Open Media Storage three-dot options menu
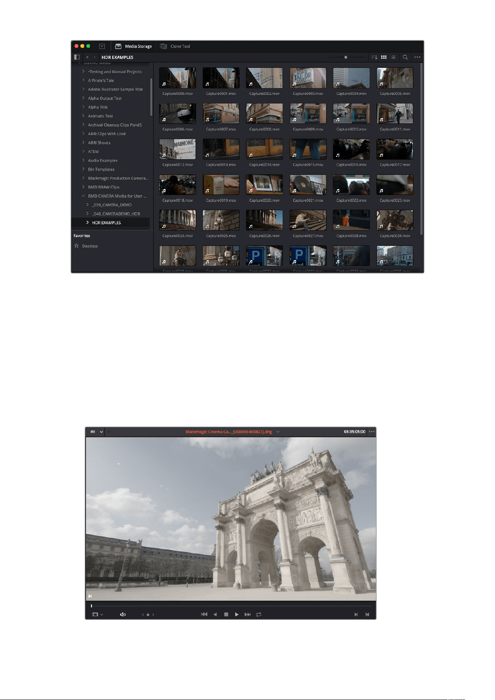The height and width of the screenshot is (700, 495). point(417,57)
